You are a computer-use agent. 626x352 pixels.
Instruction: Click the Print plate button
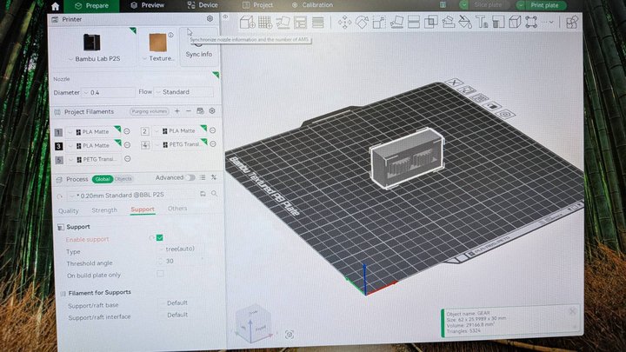542,5
